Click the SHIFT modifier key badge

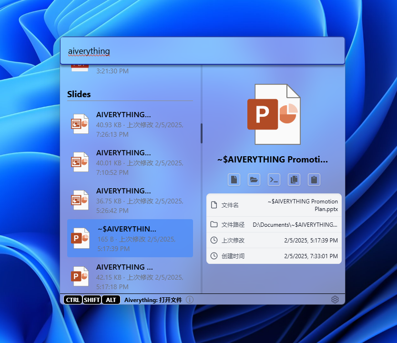92,300
